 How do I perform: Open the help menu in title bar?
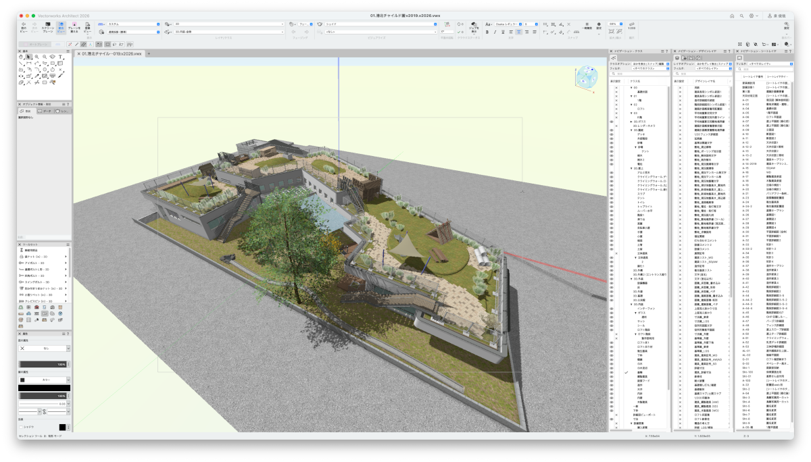click(752, 15)
